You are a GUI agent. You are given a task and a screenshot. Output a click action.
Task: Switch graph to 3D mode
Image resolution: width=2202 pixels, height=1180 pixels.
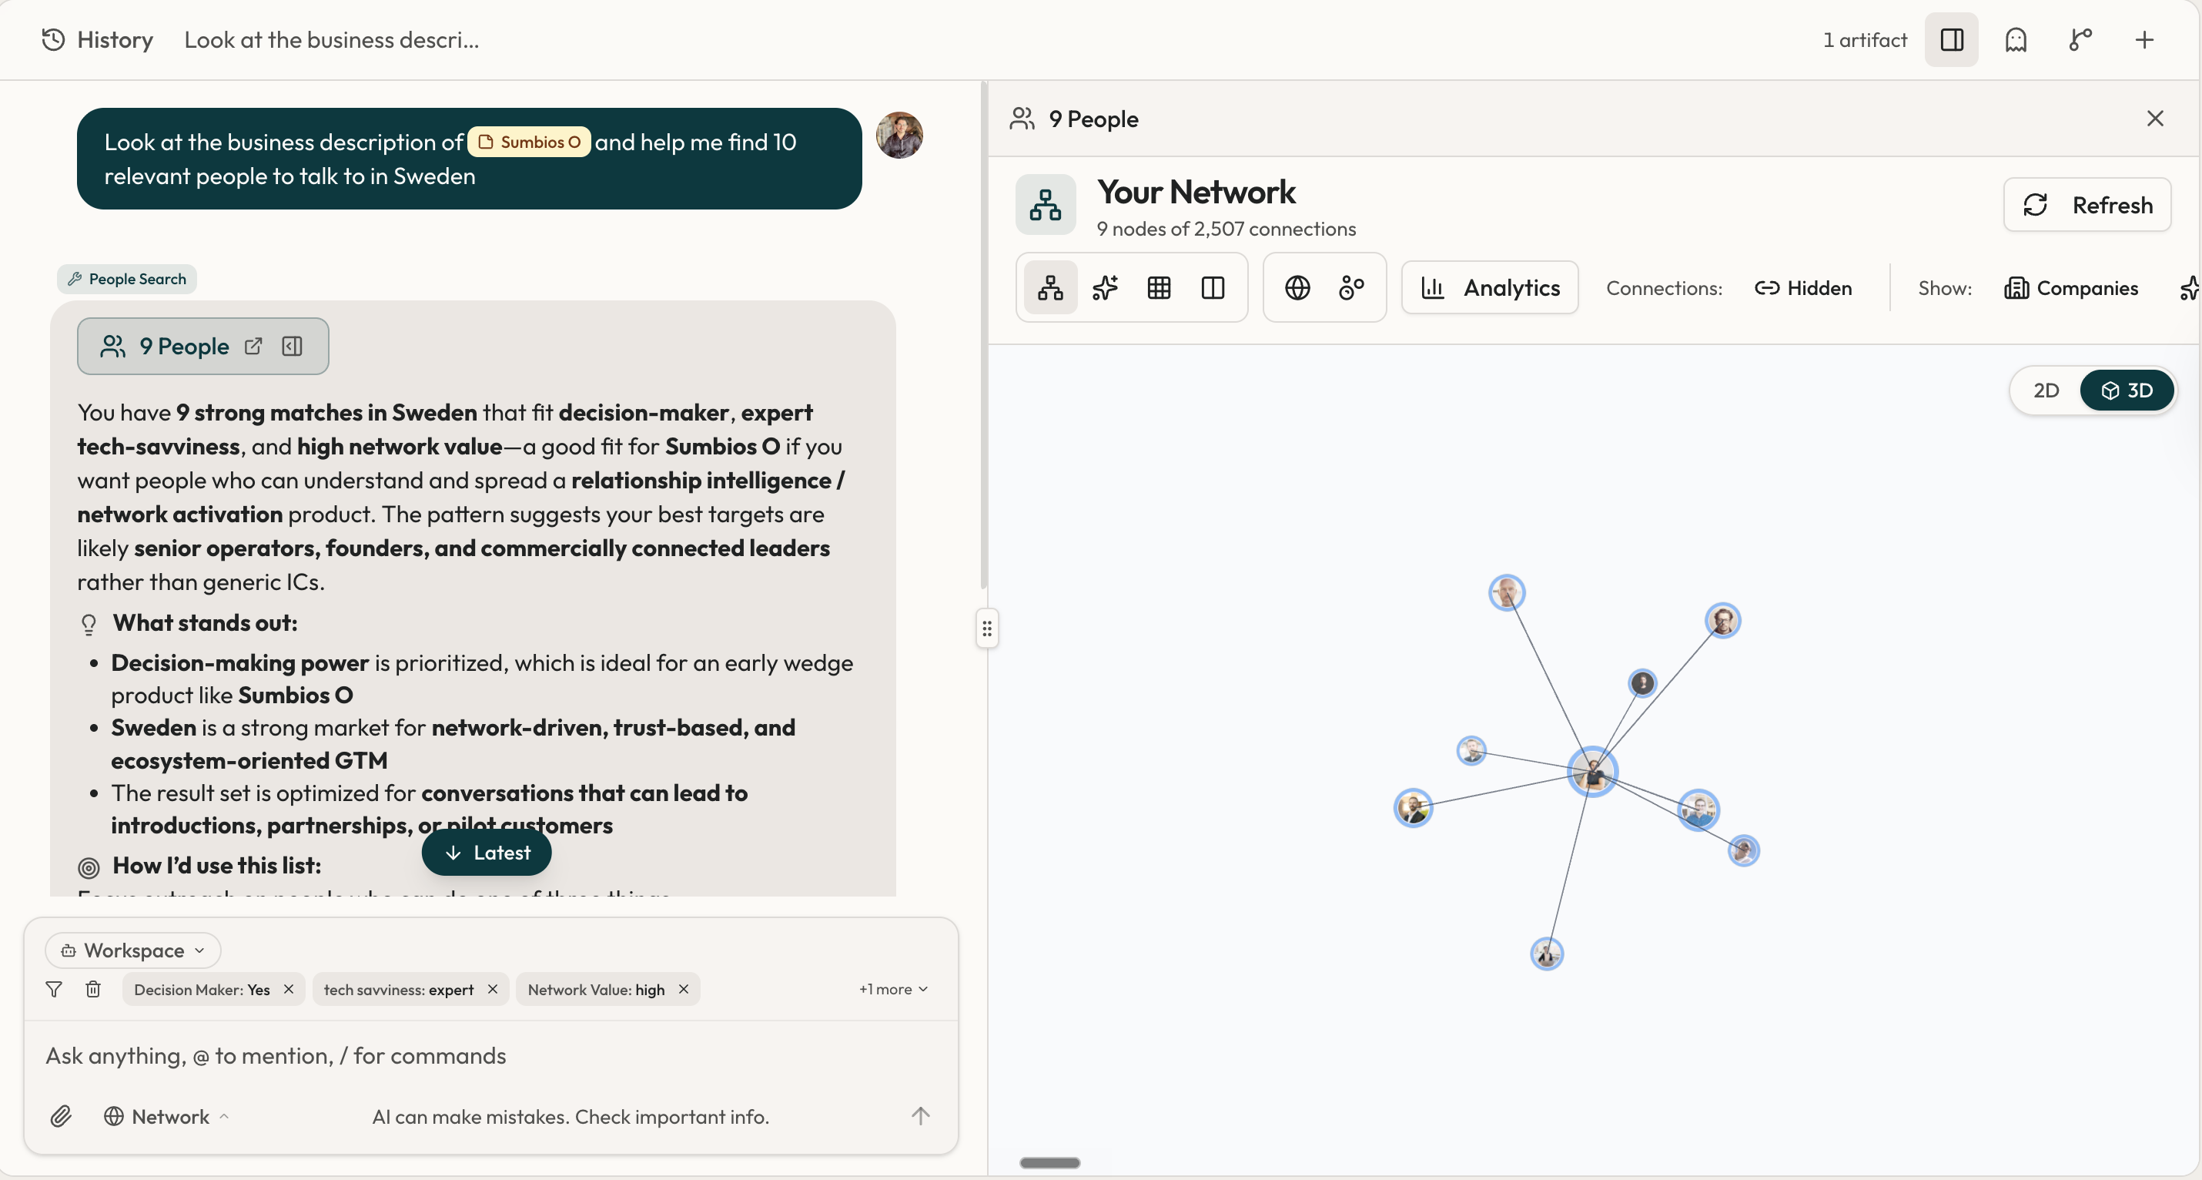click(x=2127, y=391)
